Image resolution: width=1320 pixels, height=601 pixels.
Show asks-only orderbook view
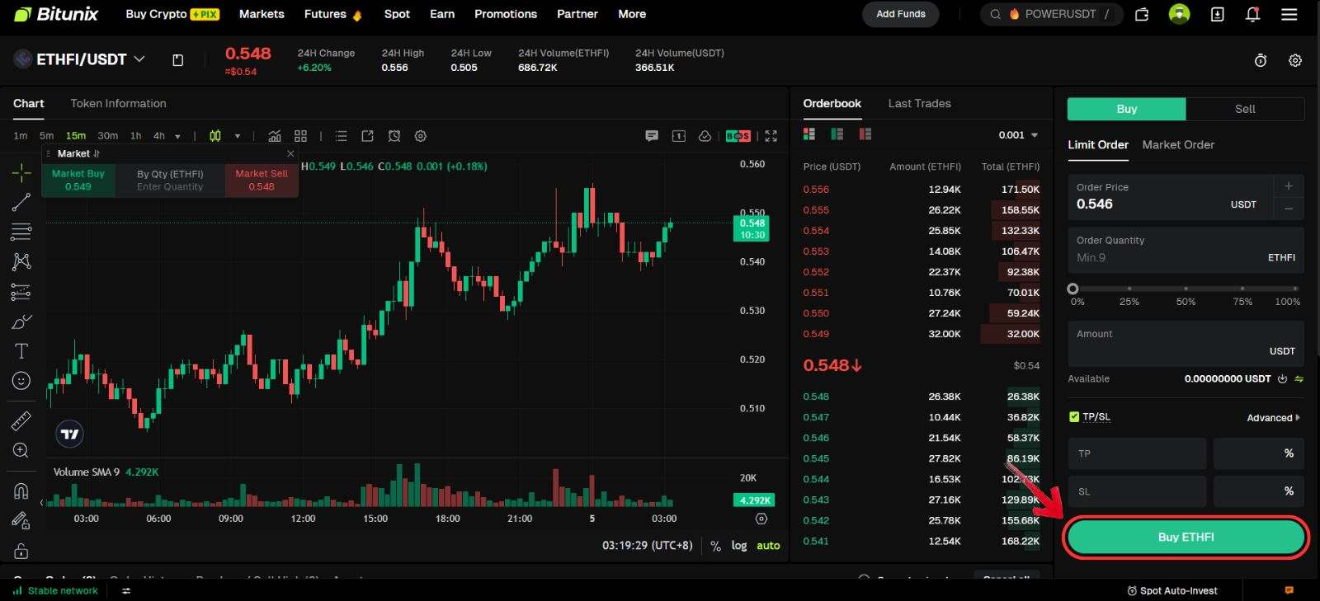click(x=865, y=134)
